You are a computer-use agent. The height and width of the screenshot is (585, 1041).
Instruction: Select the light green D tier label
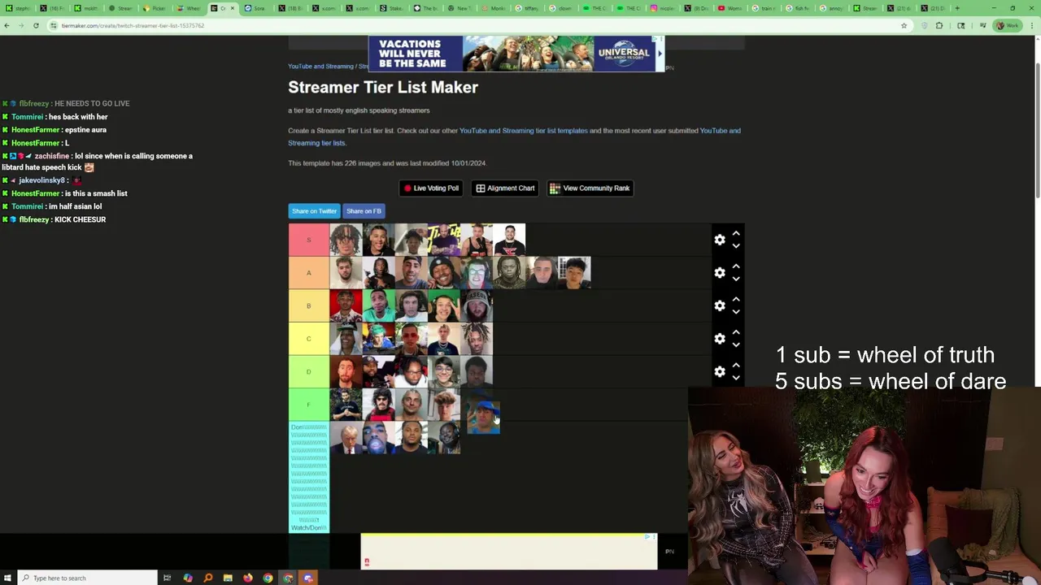tap(308, 371)
